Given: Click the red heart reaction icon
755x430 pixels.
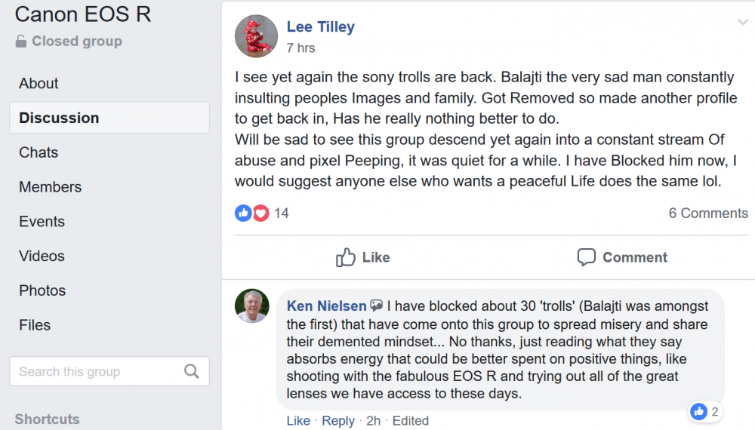Looking at the screenshot, I should pyautogui.click(x=260, y=213).
